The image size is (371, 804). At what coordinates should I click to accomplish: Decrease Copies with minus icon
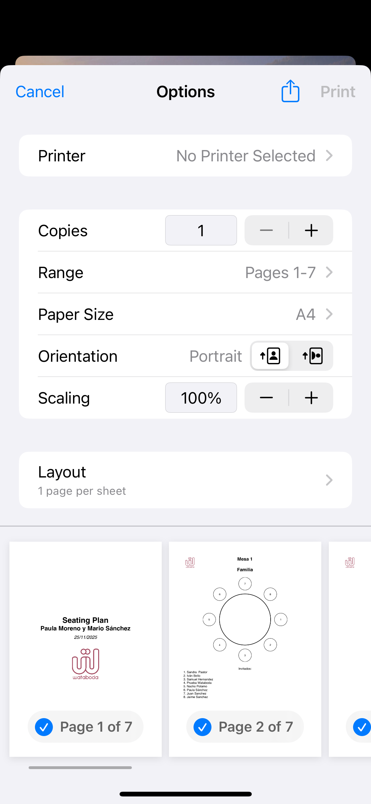coord(266,230)
